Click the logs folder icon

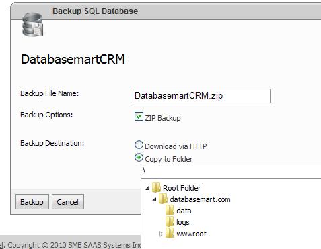click(x=170, y=221)
